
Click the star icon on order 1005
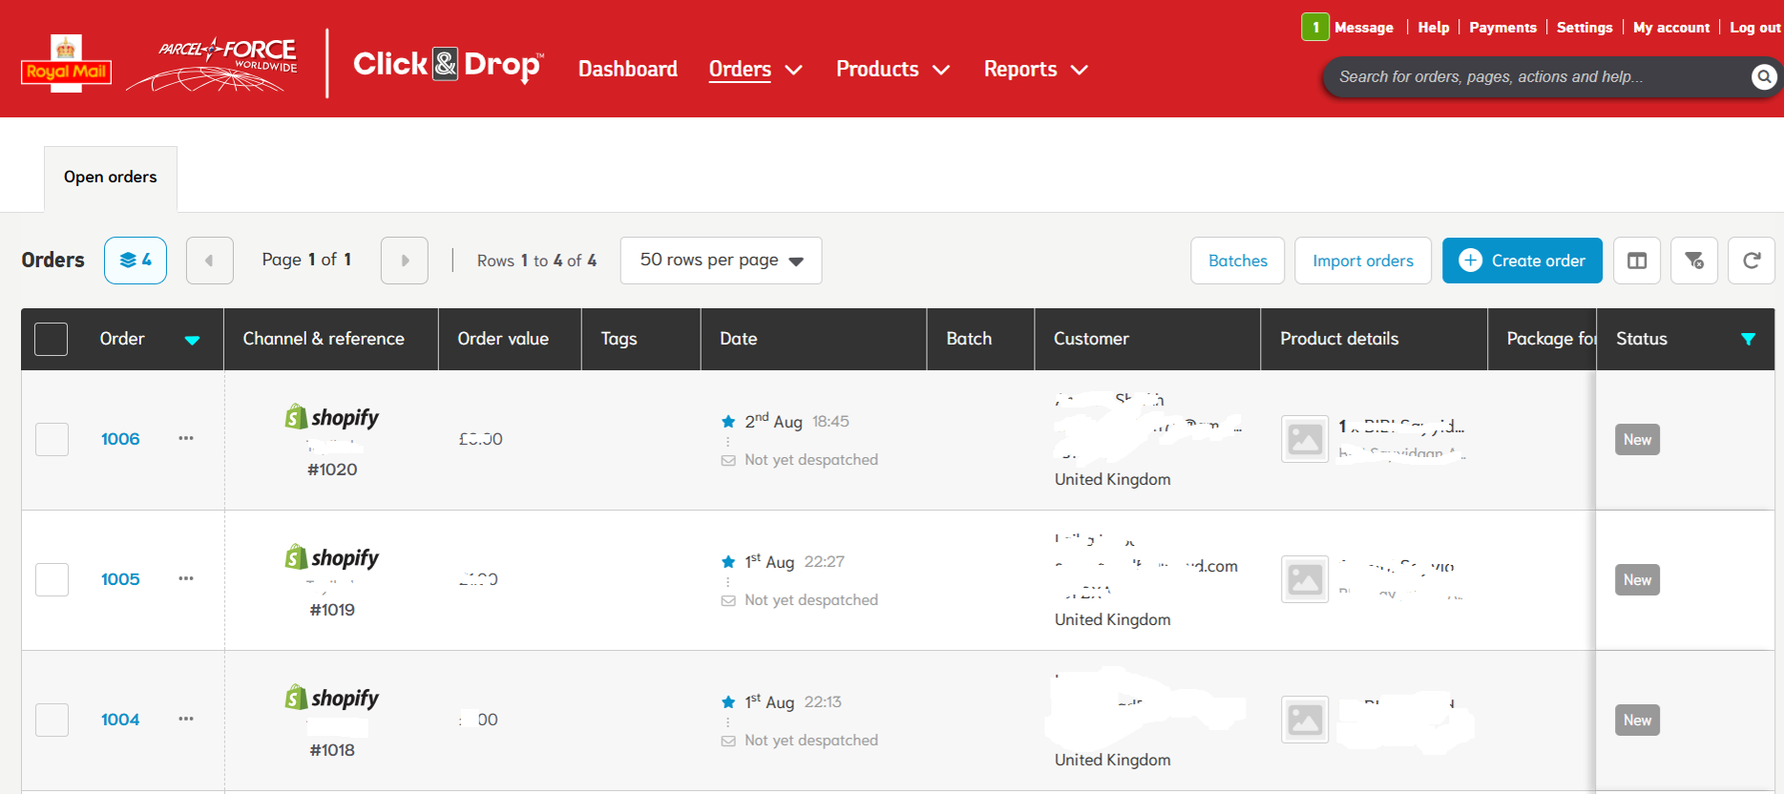tap(728, 562)
